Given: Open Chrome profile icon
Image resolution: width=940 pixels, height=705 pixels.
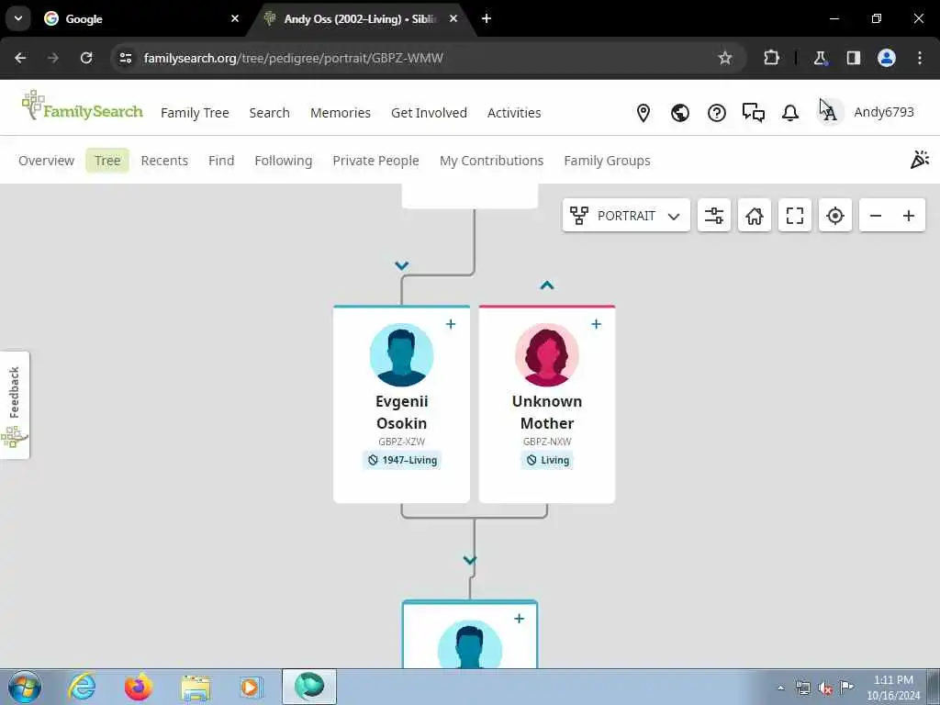Looking at the screenshot, I should click(887, 58).
